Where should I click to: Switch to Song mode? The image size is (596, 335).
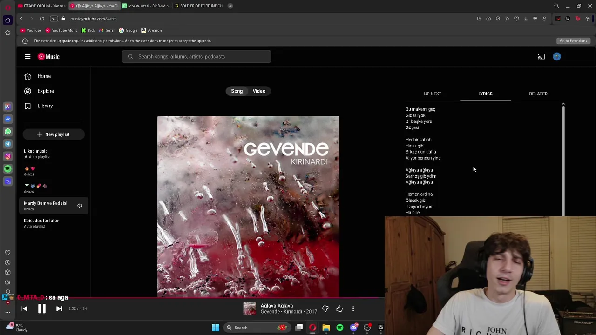click(x=237, y=91)
